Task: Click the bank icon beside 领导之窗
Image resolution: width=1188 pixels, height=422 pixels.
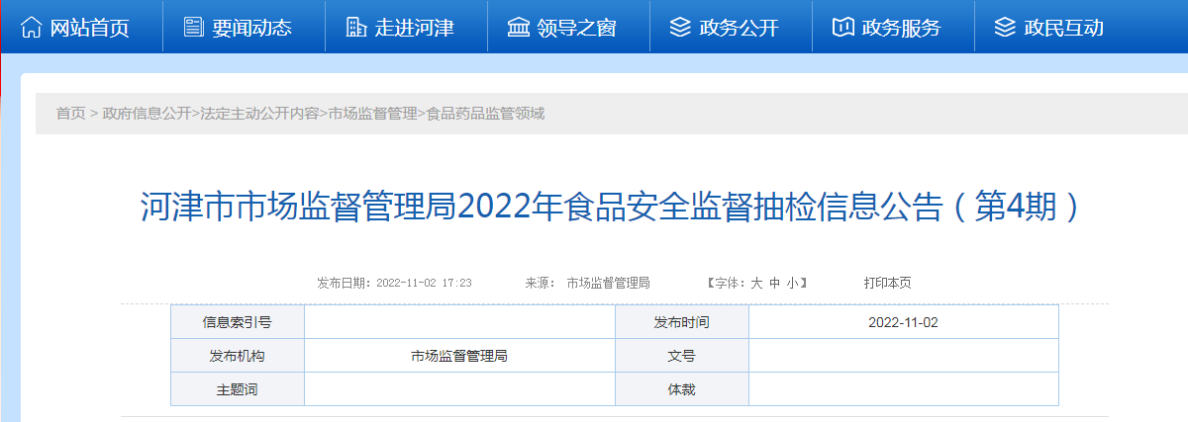Action: (518, 28)
